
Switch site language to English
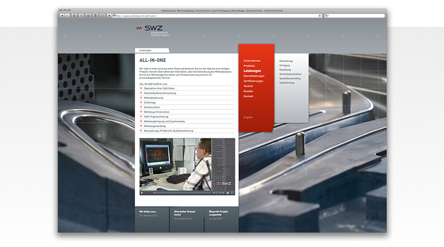click(x=248, y=117)
